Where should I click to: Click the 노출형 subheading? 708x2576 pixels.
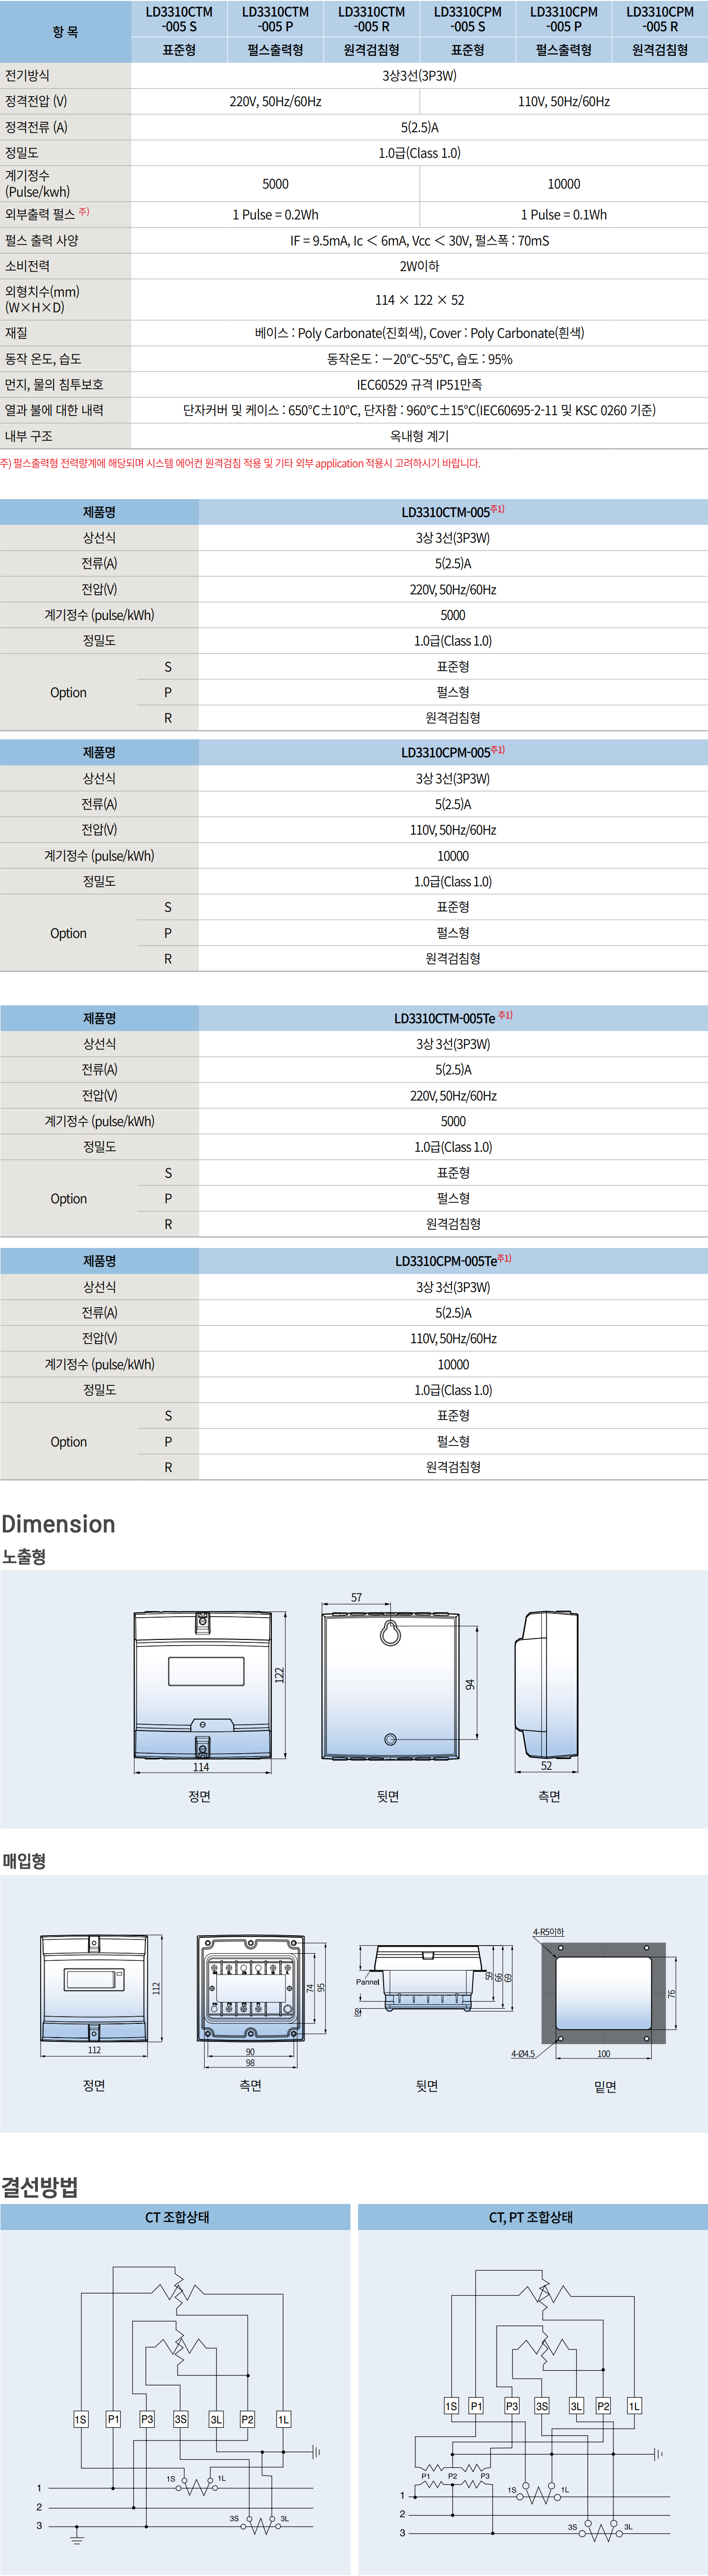pyautogui.click(x=24, y=1557)
